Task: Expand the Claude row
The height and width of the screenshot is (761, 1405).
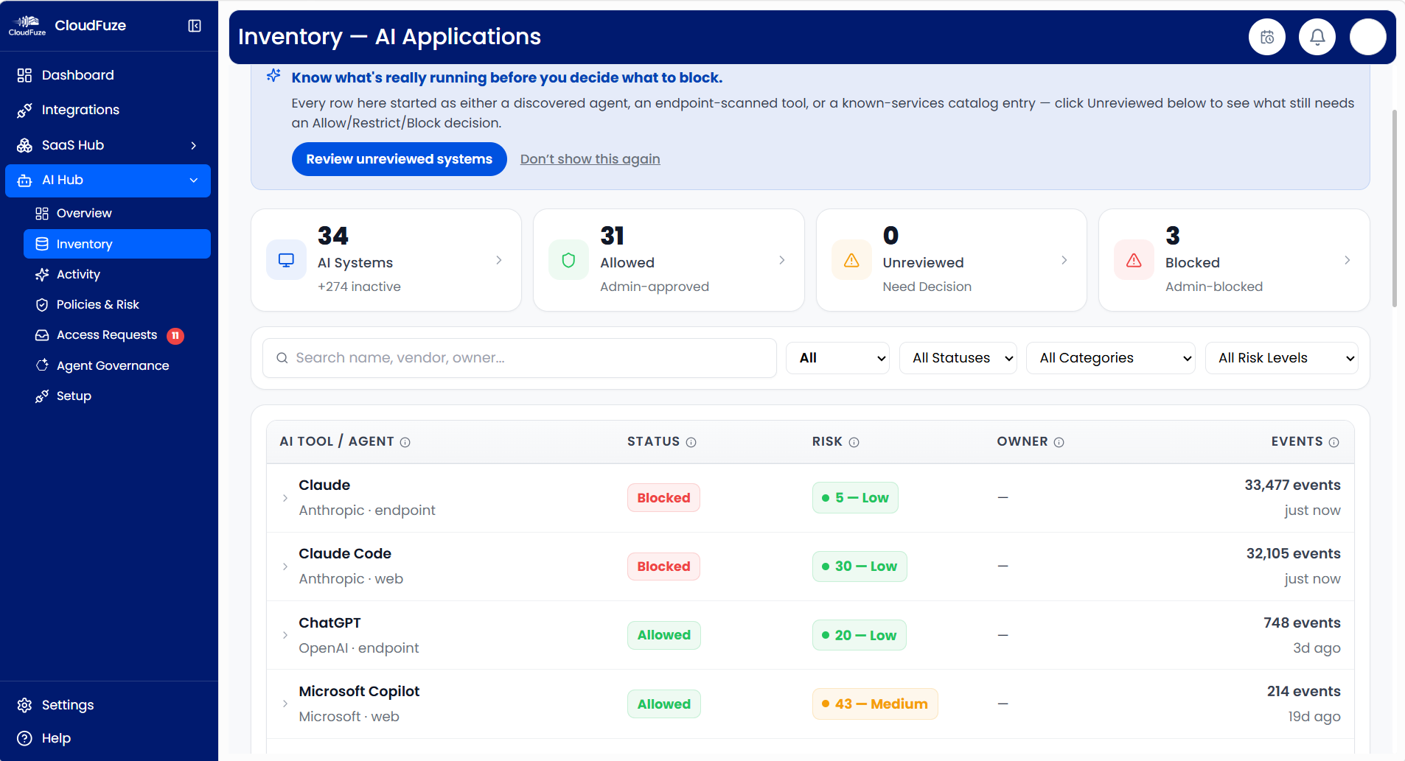Action: tap(285, 498)
